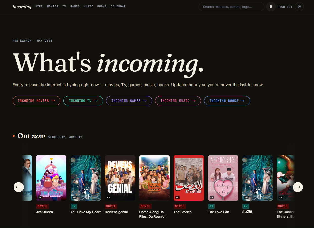Toggle the light/dark theme sun icon

coord(299,7)
